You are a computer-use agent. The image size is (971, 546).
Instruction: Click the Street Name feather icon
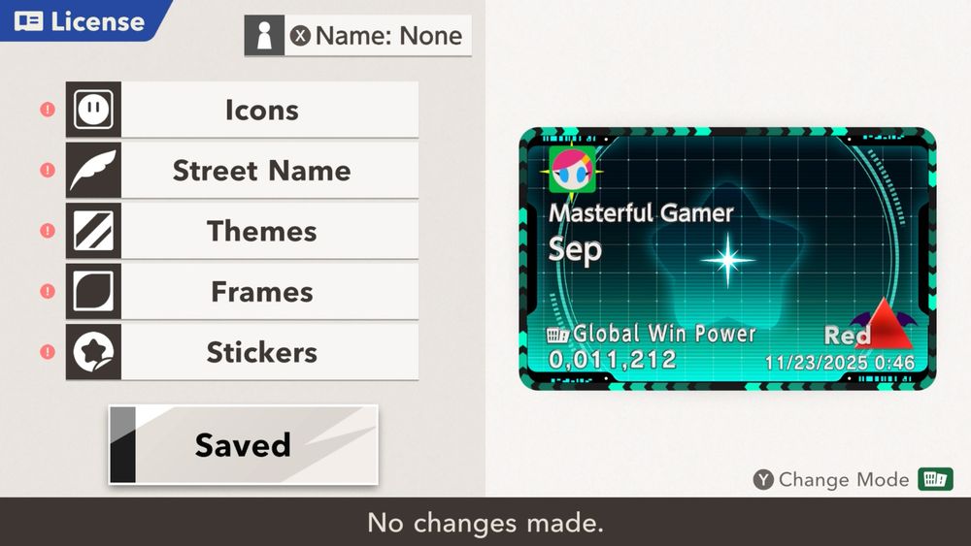pos(93,170)
